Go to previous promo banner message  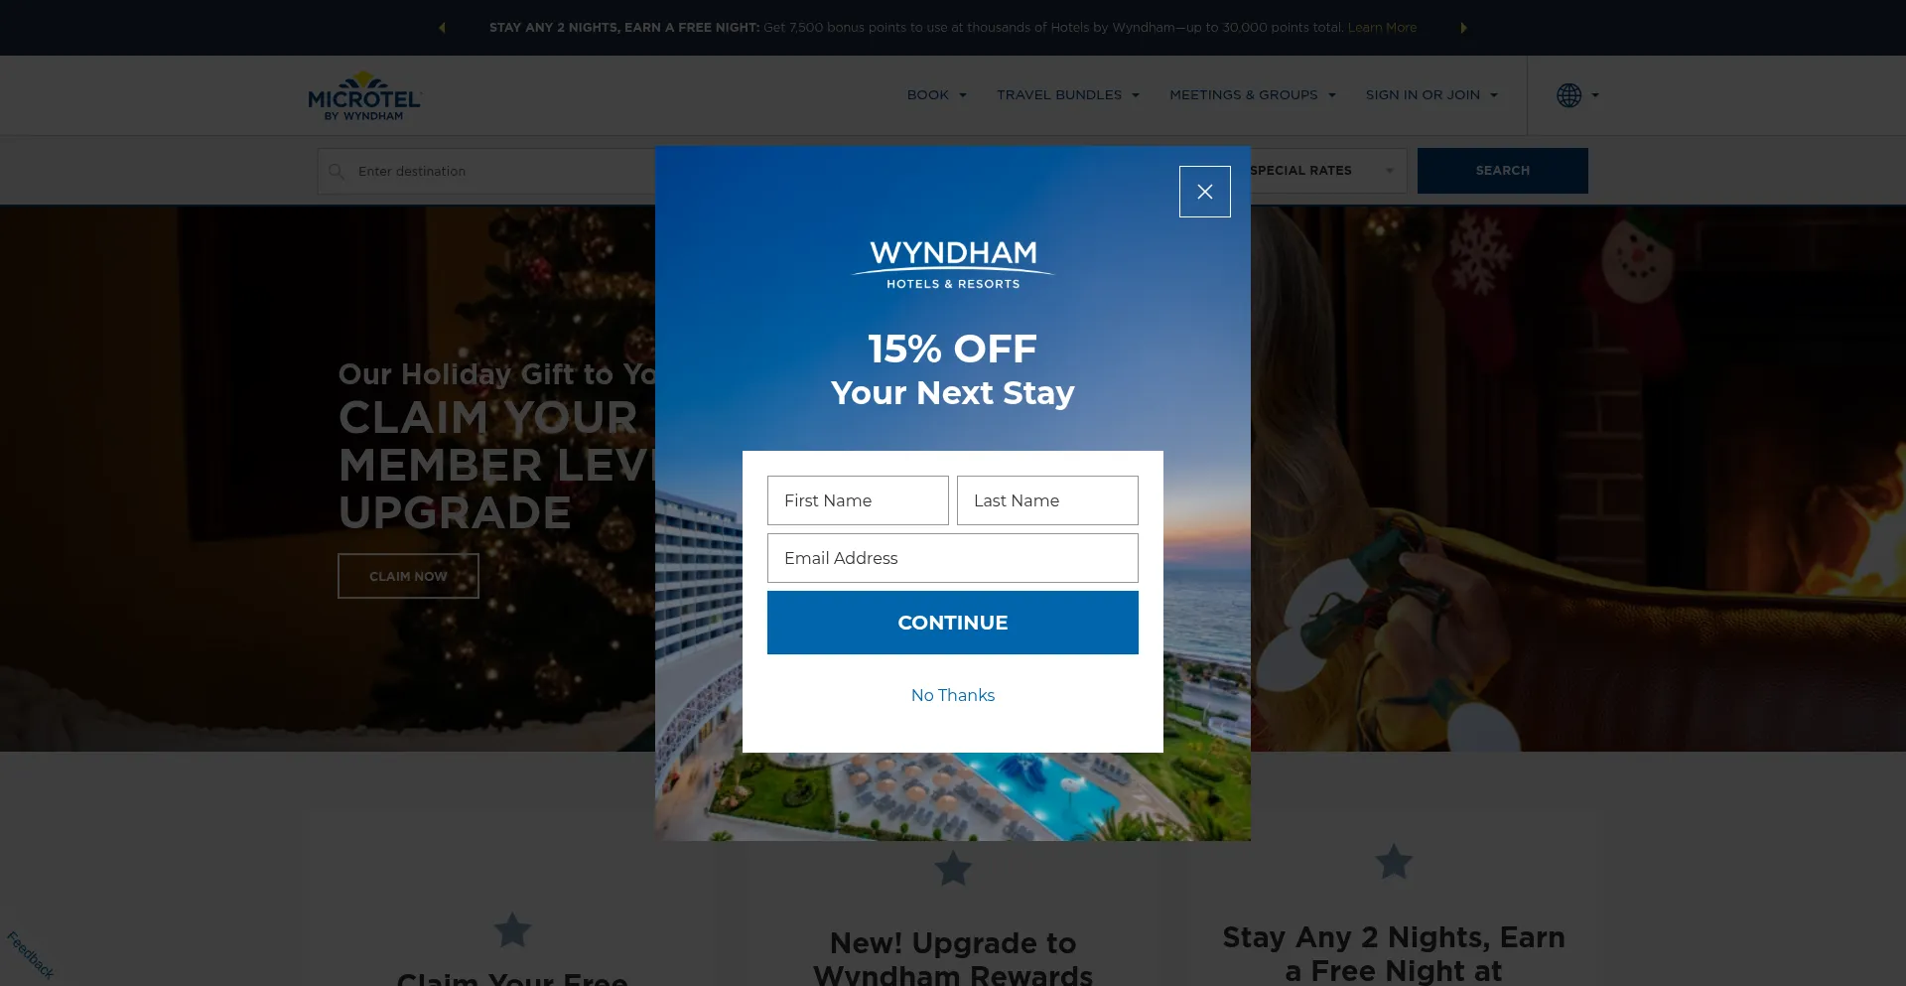point(442,28)
